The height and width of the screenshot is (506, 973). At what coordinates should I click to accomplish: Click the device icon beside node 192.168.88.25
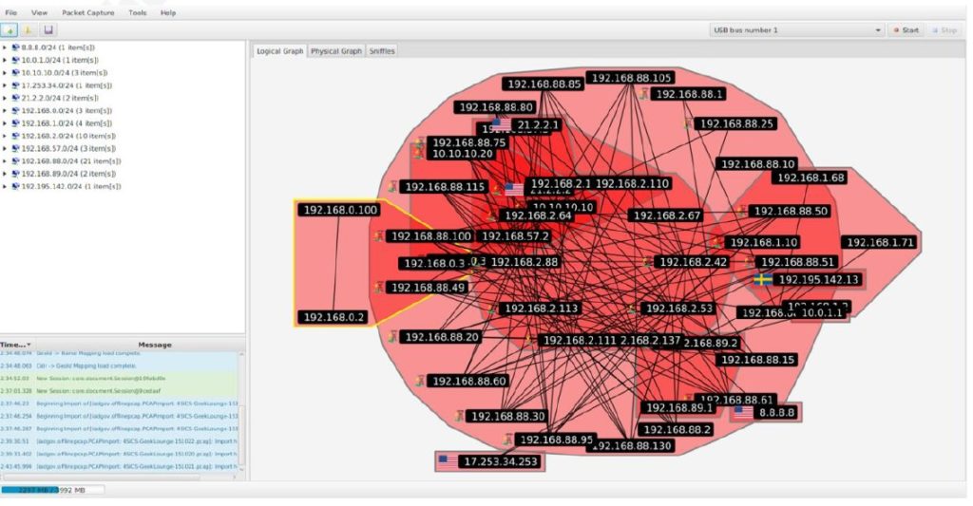point(688,124)
